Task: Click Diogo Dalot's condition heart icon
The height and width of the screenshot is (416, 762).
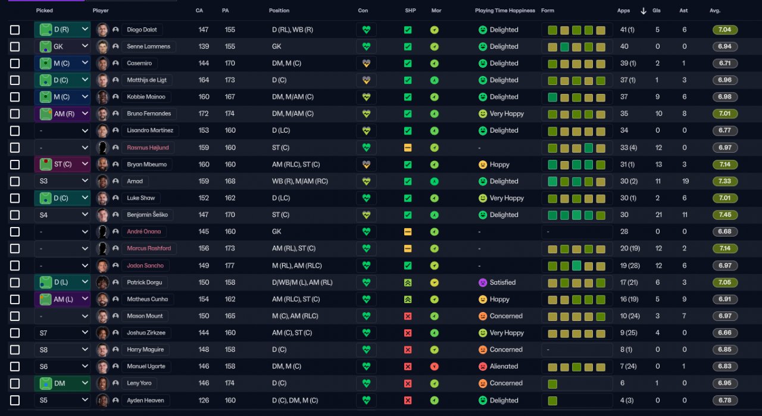Action: 366,30
